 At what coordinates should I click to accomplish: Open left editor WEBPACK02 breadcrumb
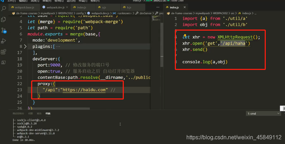click(65, 13)
